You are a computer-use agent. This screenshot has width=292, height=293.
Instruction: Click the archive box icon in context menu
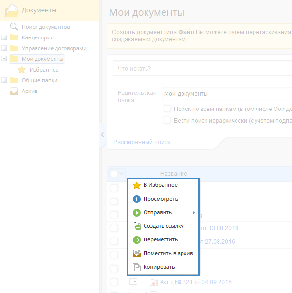137,254
